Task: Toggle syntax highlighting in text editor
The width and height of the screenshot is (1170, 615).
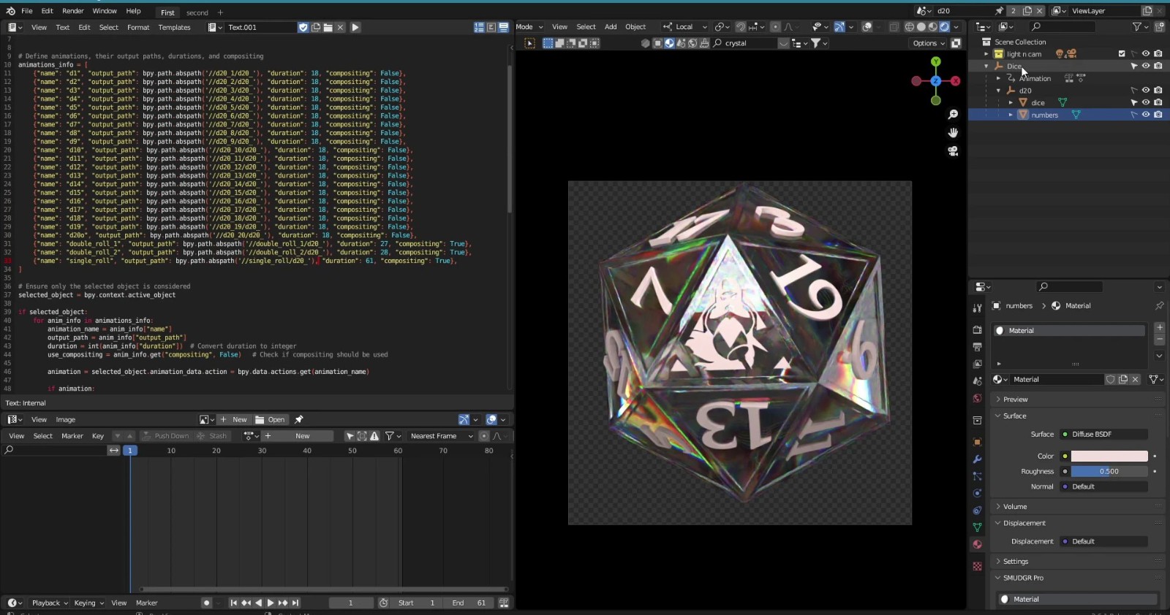Action: click(503, 27)
